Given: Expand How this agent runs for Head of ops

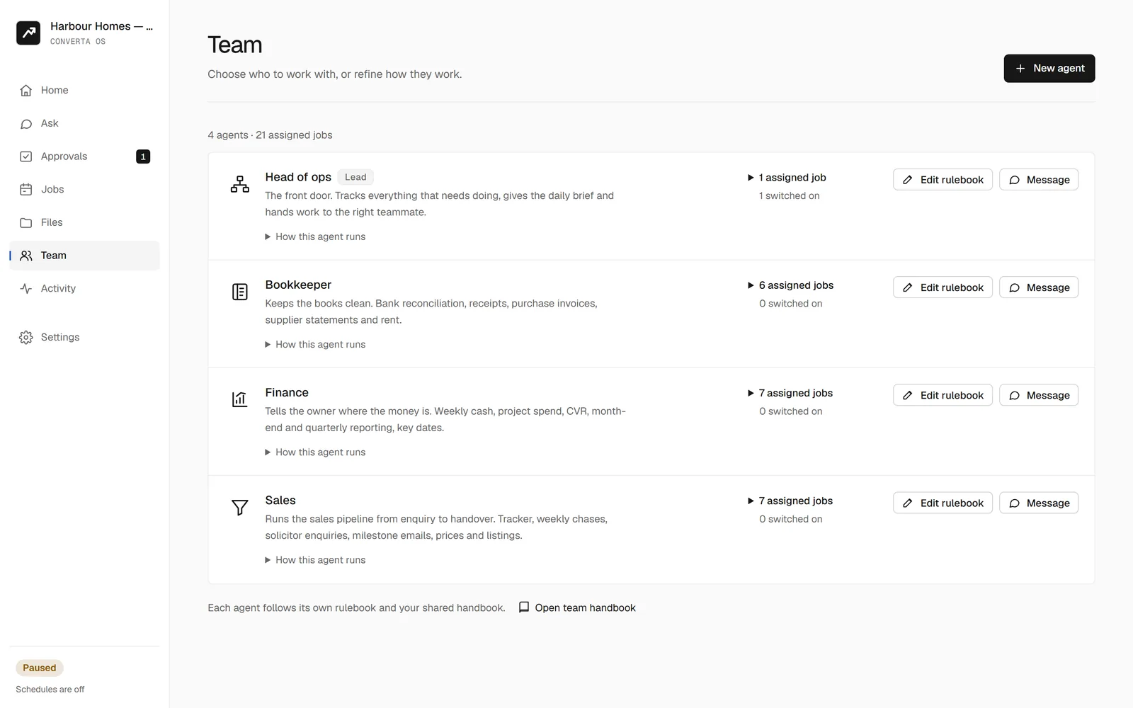Looking at the screenshot, I should [315, 236].
